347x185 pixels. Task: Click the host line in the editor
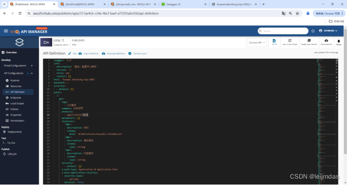tap(75, 79)
